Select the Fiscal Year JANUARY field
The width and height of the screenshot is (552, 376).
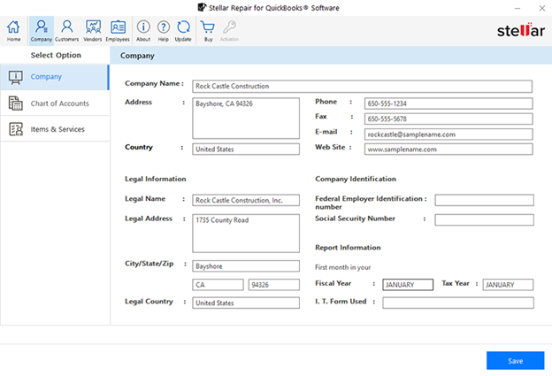pyautogui.click(x=408, y=285)
